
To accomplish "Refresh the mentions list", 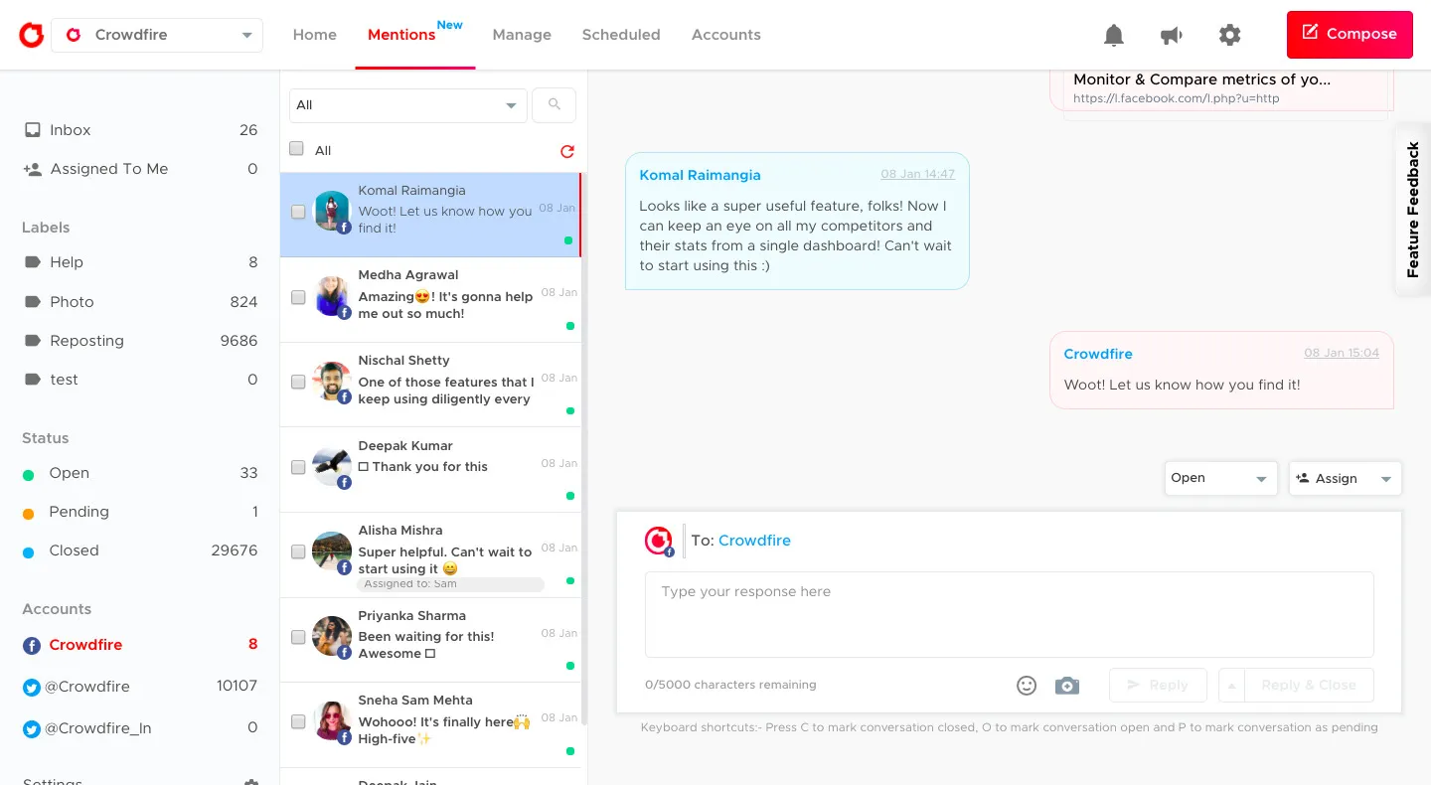I will coord(567,151).
